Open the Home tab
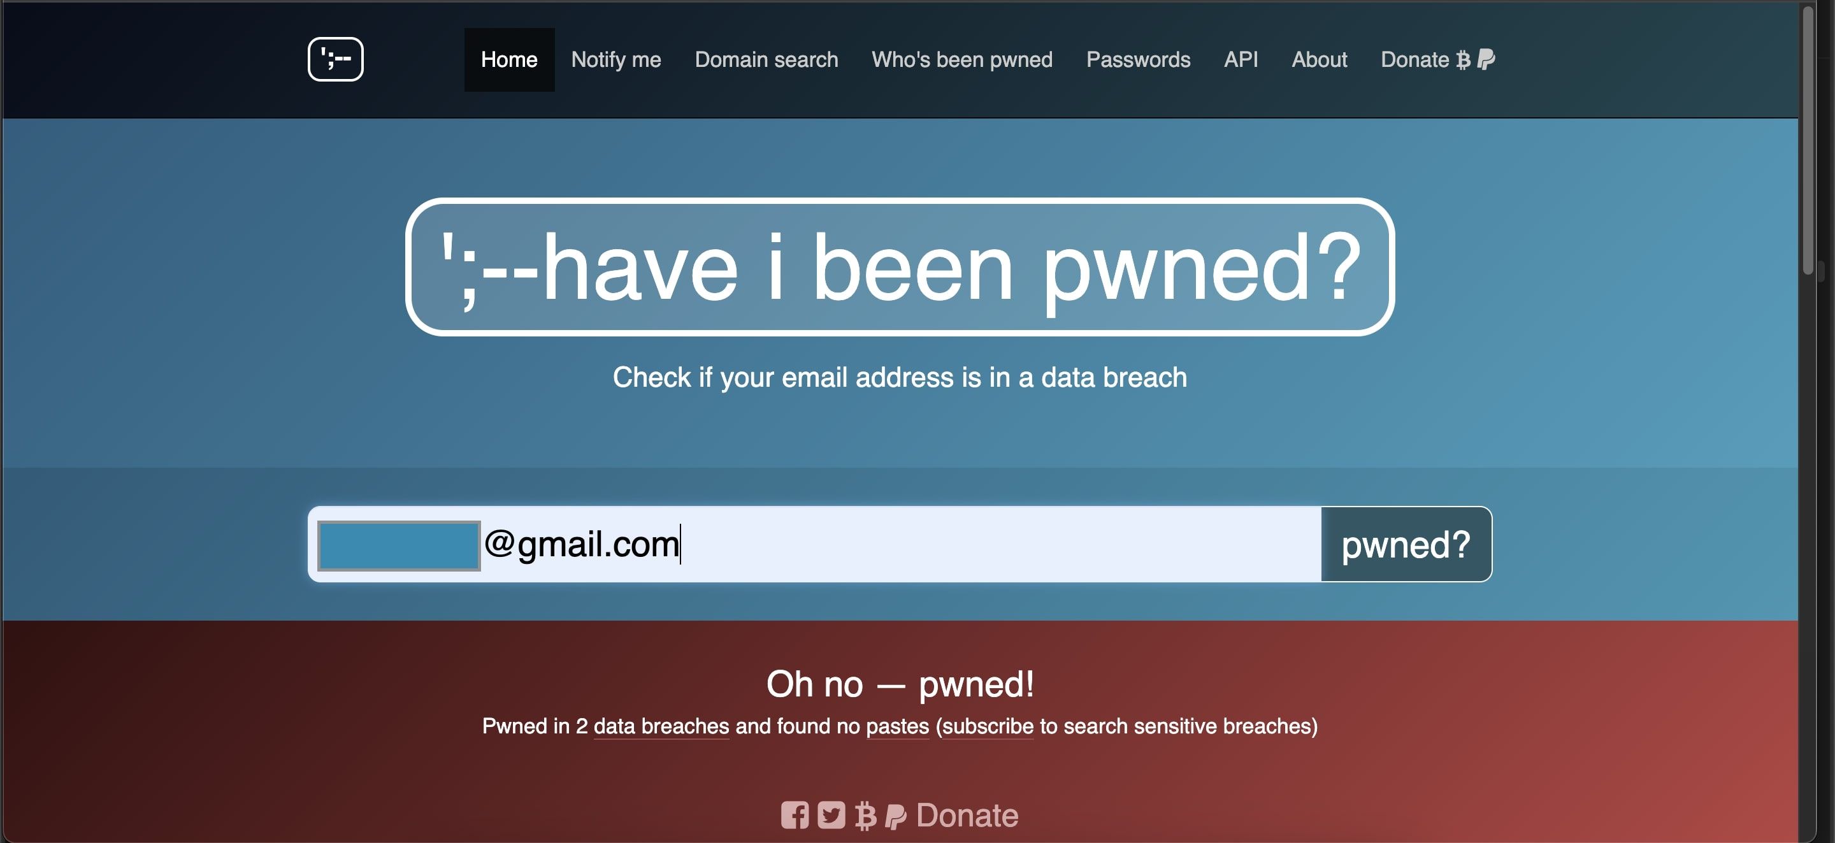This screenshot has height=843, width=1835. [x=509, y=59]
